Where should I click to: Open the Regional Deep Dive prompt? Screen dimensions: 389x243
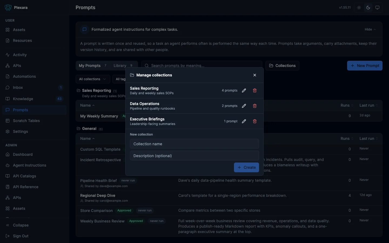[x=98, y=195]
